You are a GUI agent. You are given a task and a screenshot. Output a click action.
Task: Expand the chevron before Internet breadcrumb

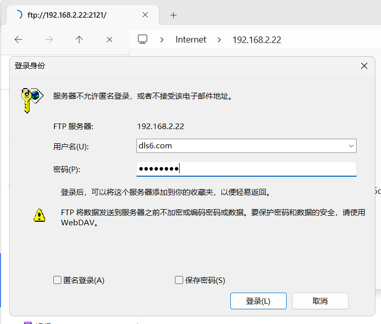tap(162, 39)
